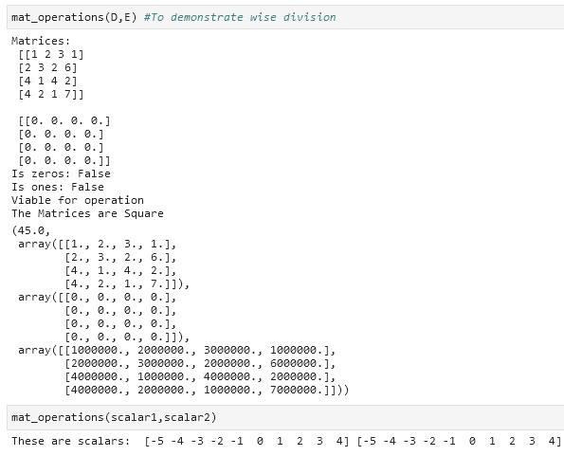Click the 'Is ones: False' output line

click(x=58, y=187)
